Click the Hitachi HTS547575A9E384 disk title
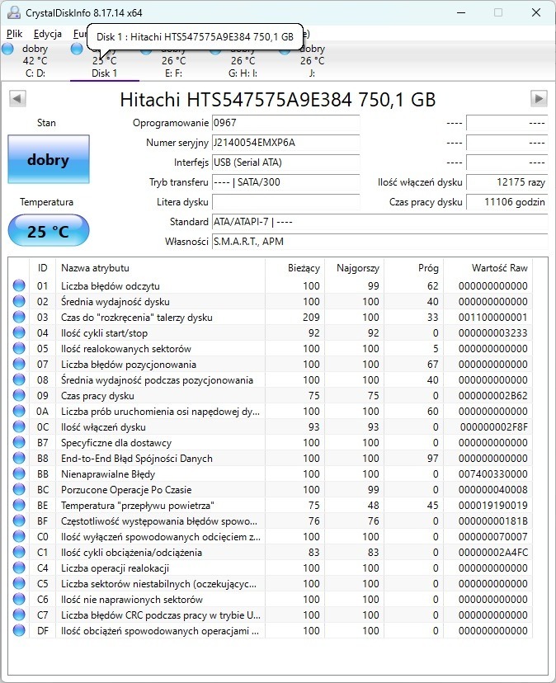This screenshot has width=556, height=683. (x=277, y=99)
